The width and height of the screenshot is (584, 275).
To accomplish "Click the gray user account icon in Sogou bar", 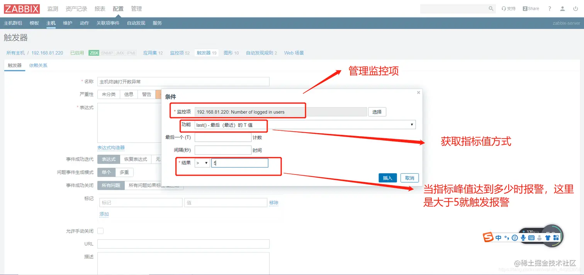I will 539,237.
